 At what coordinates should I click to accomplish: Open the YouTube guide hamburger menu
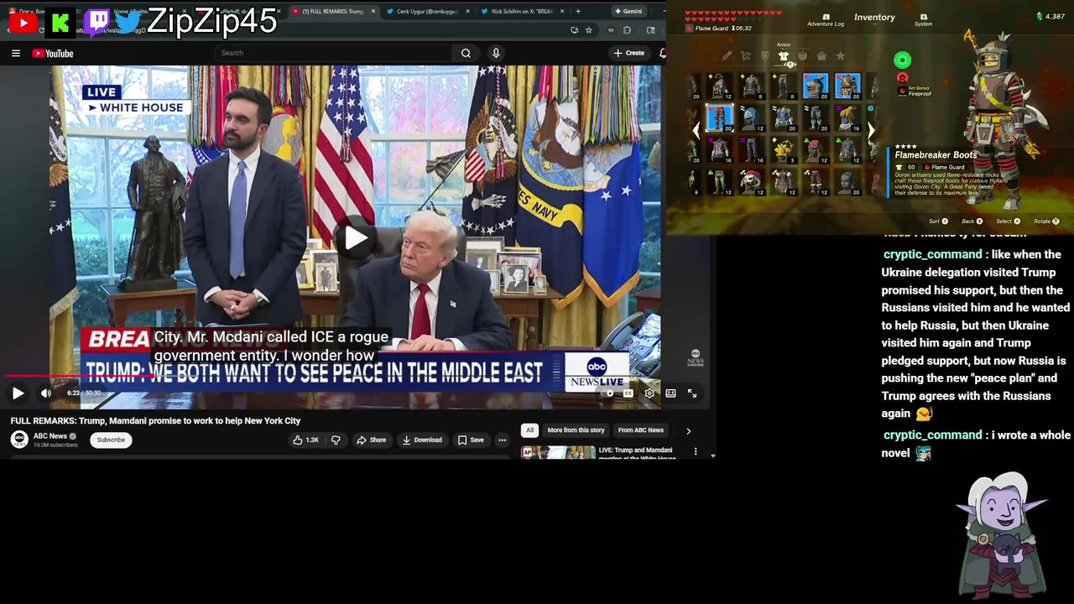tap(15, 53)
